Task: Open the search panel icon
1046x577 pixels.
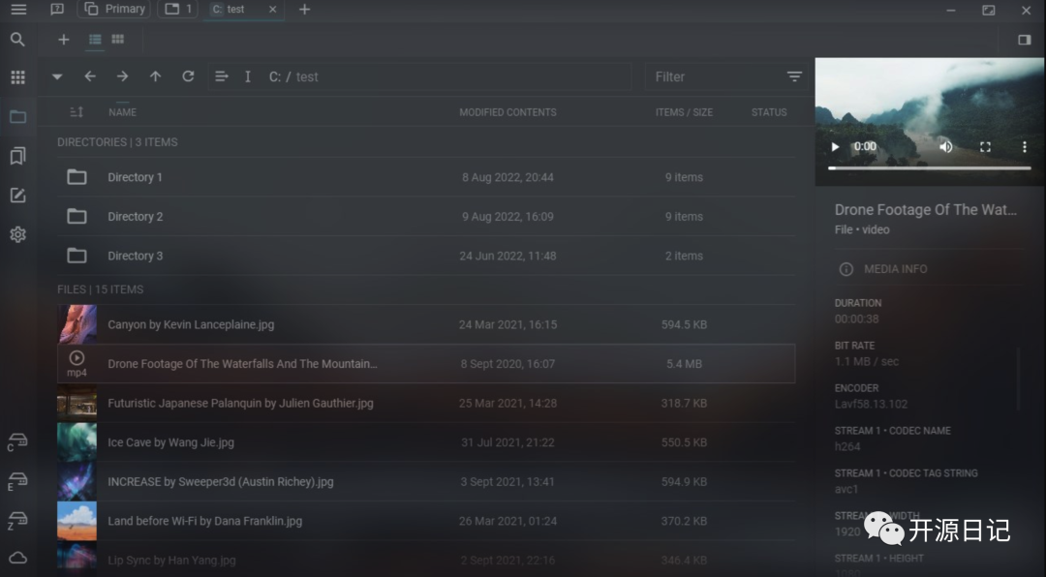Action: tap(18, 40)
